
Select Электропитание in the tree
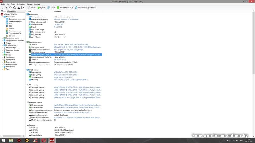(x=13, y=31)
